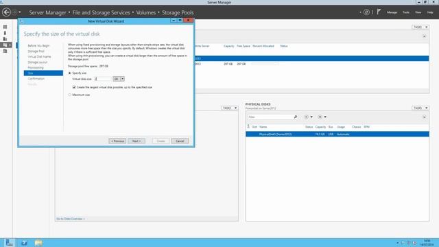Viewport: 439px width, 247px height.
Task: Click the Go to Disks Overview link
Action: tap(71, 219)
